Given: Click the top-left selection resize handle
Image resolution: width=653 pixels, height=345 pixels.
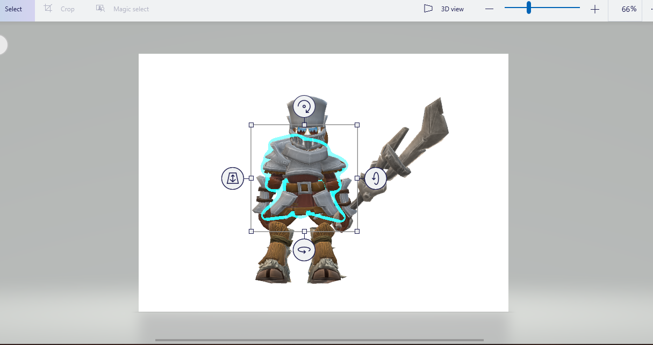Looking at the screenshot, I should pos(251,125).
